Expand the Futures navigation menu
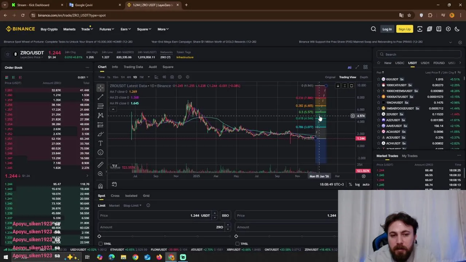Image resolution: width=466 pixels, height=262 pixels. pyautogui.click(x=107, y=29)
